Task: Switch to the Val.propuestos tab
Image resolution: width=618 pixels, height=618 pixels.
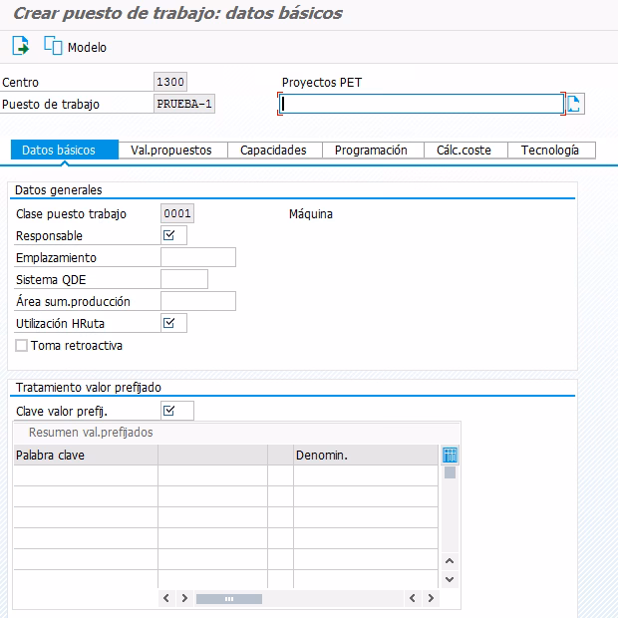Action: coord(172,151)
